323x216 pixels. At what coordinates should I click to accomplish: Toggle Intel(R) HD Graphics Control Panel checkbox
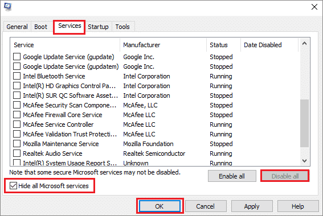click(x=17, y=85)
